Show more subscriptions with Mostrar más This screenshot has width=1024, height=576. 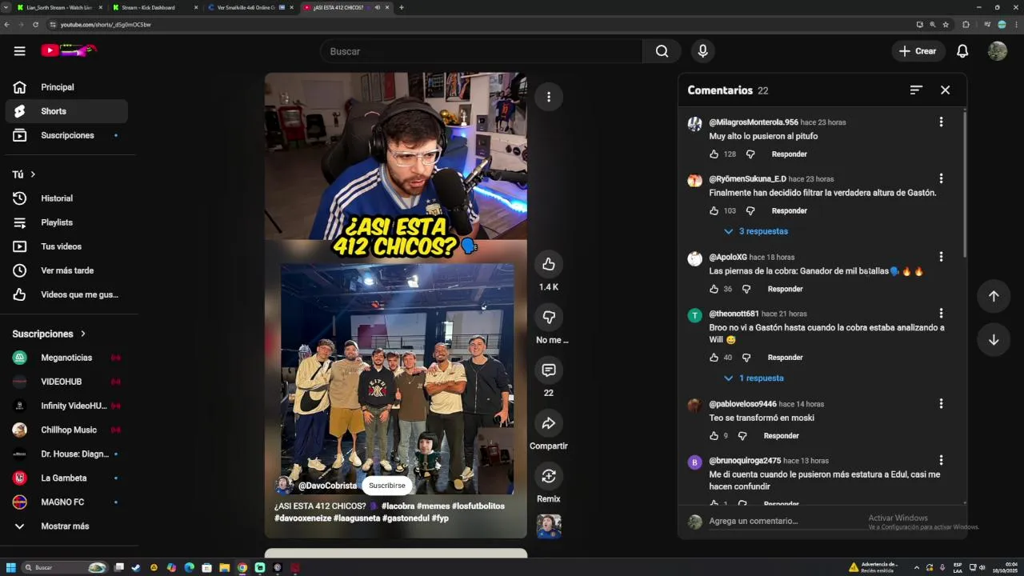pyautogui.click(x=66, y=526)
